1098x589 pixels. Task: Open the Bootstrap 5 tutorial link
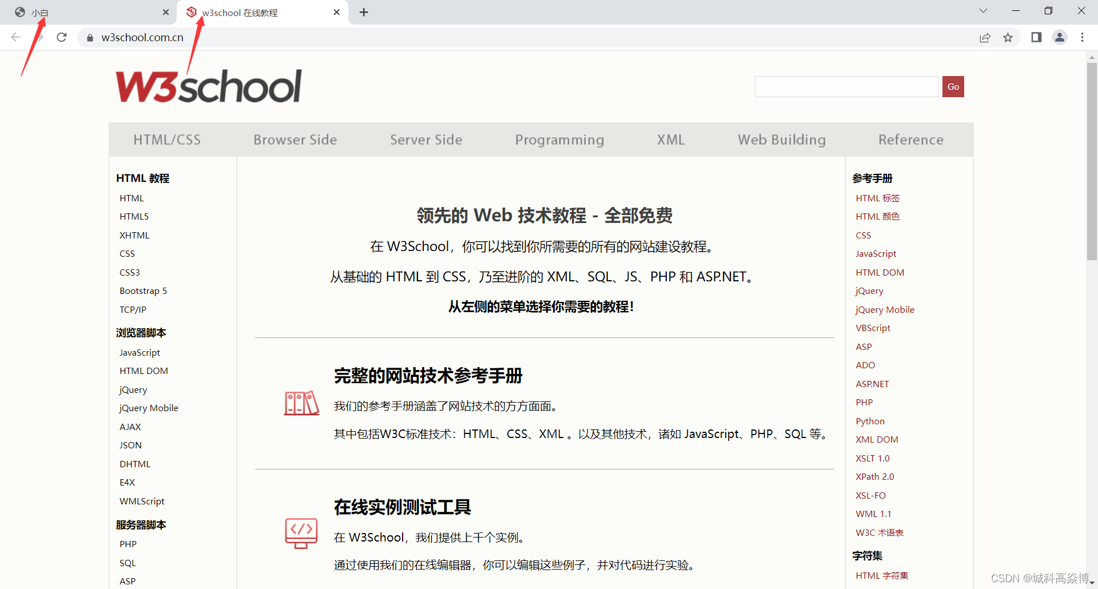pyautogui.click(x=143, y=290)
